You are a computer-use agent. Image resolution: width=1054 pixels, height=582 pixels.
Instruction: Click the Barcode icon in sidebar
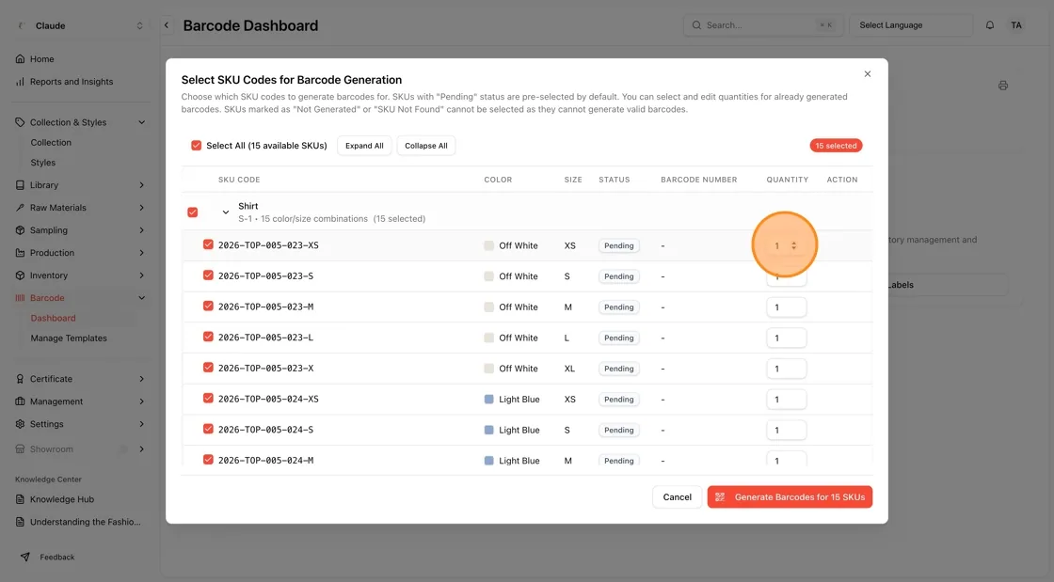coord(20,298)
